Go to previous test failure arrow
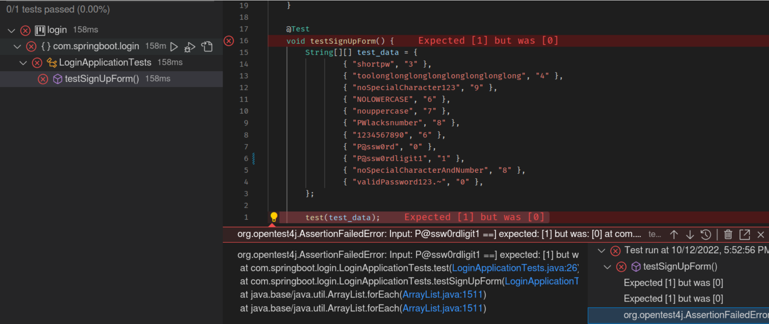Image resolution: width=769 pixels, height=324 pixels. [674, 235]
